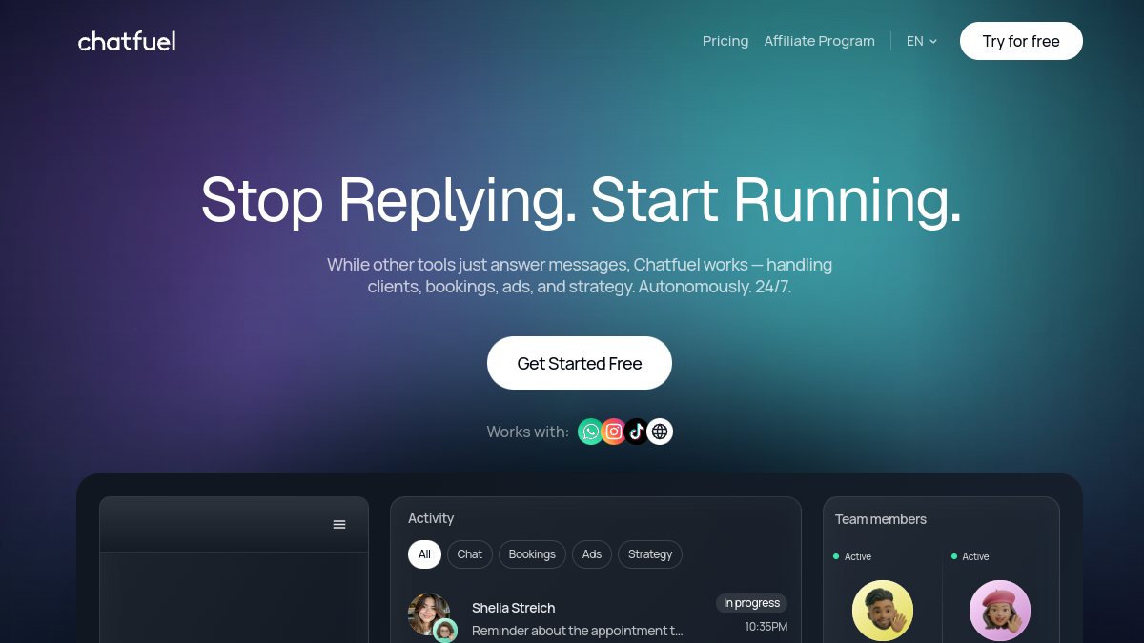Screen dimensions: 1144x643
Task: Switch to the Bookings activity filter
Action: tap(532, 554)
